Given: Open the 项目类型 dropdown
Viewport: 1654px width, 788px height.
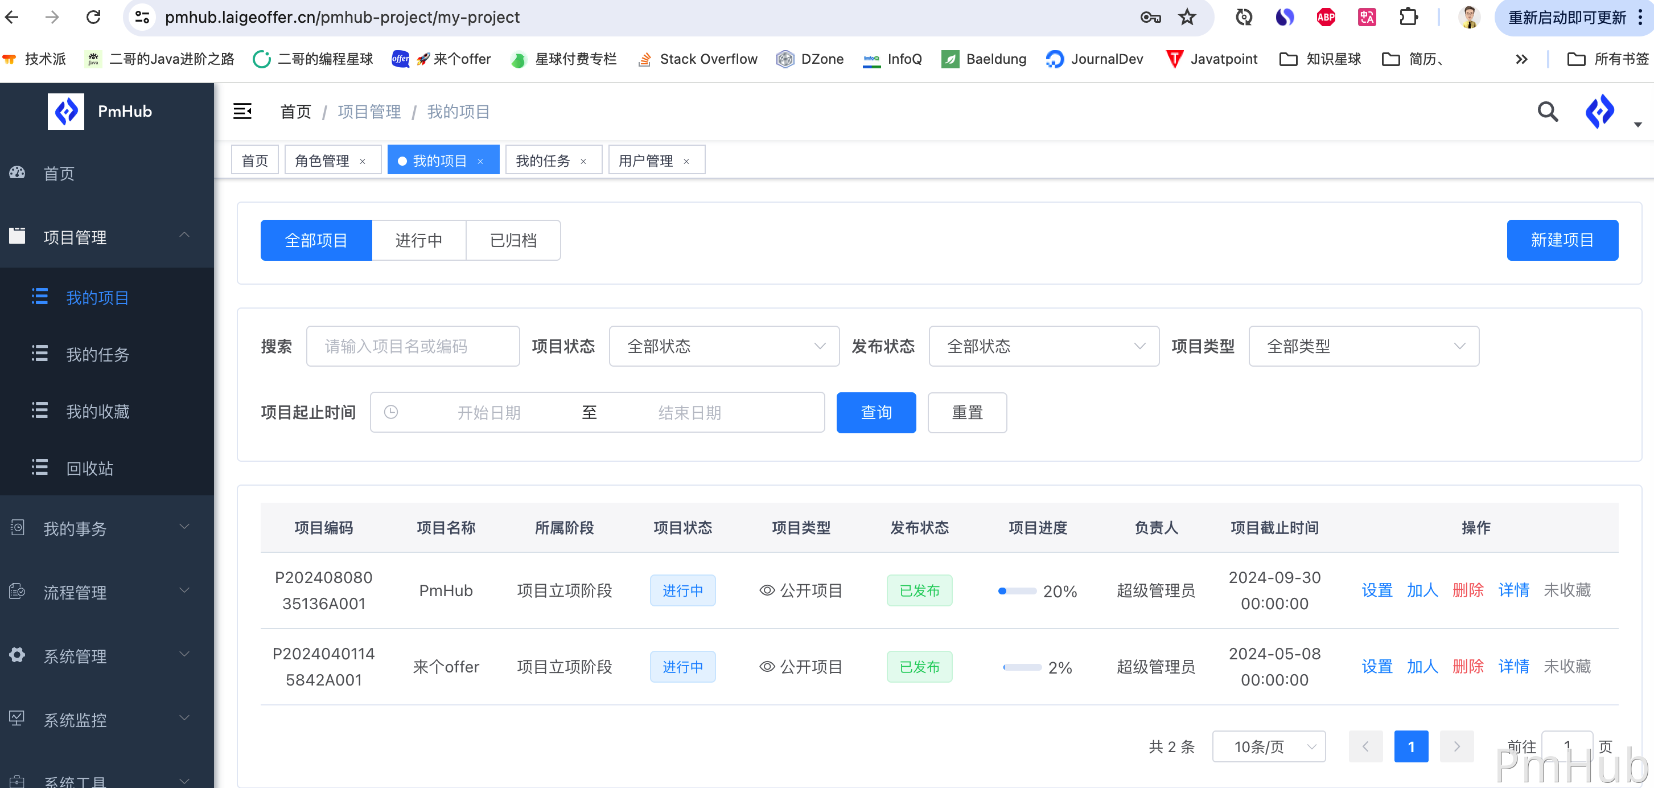Looking at the screenshot, I should [1363, 346].
